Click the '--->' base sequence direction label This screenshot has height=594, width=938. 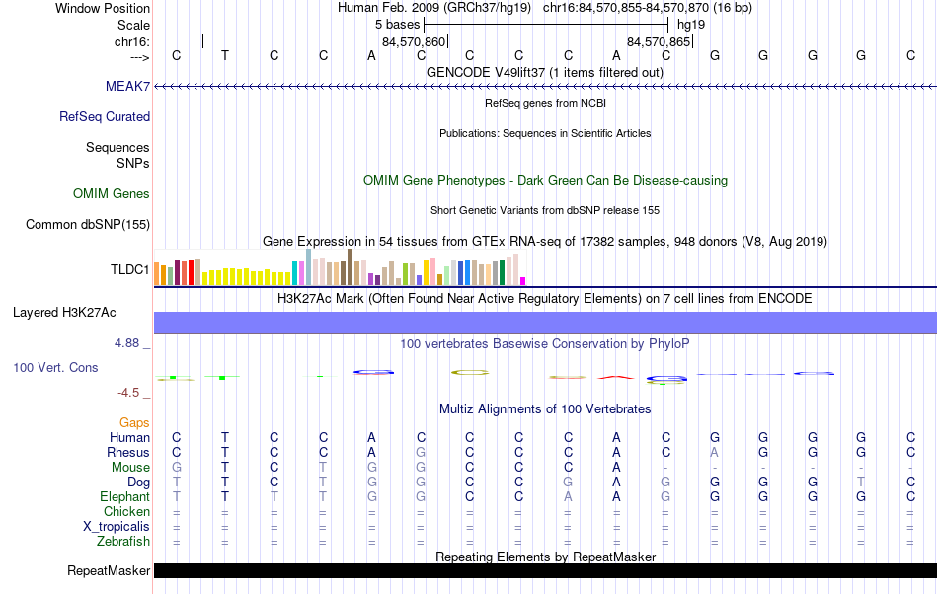140,57
